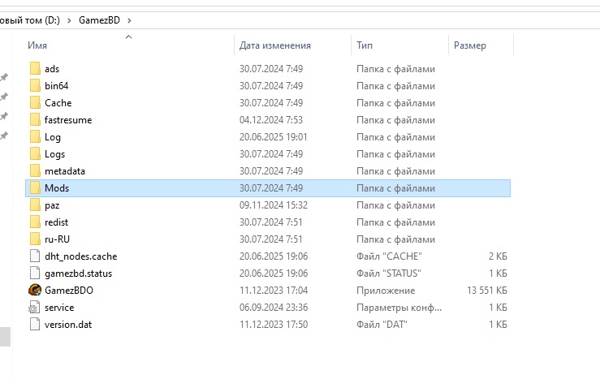The width and height of the screenshot is (600, 379).
Task: Select the ru-RU folder icon
Action: click(x=34, y=239)
